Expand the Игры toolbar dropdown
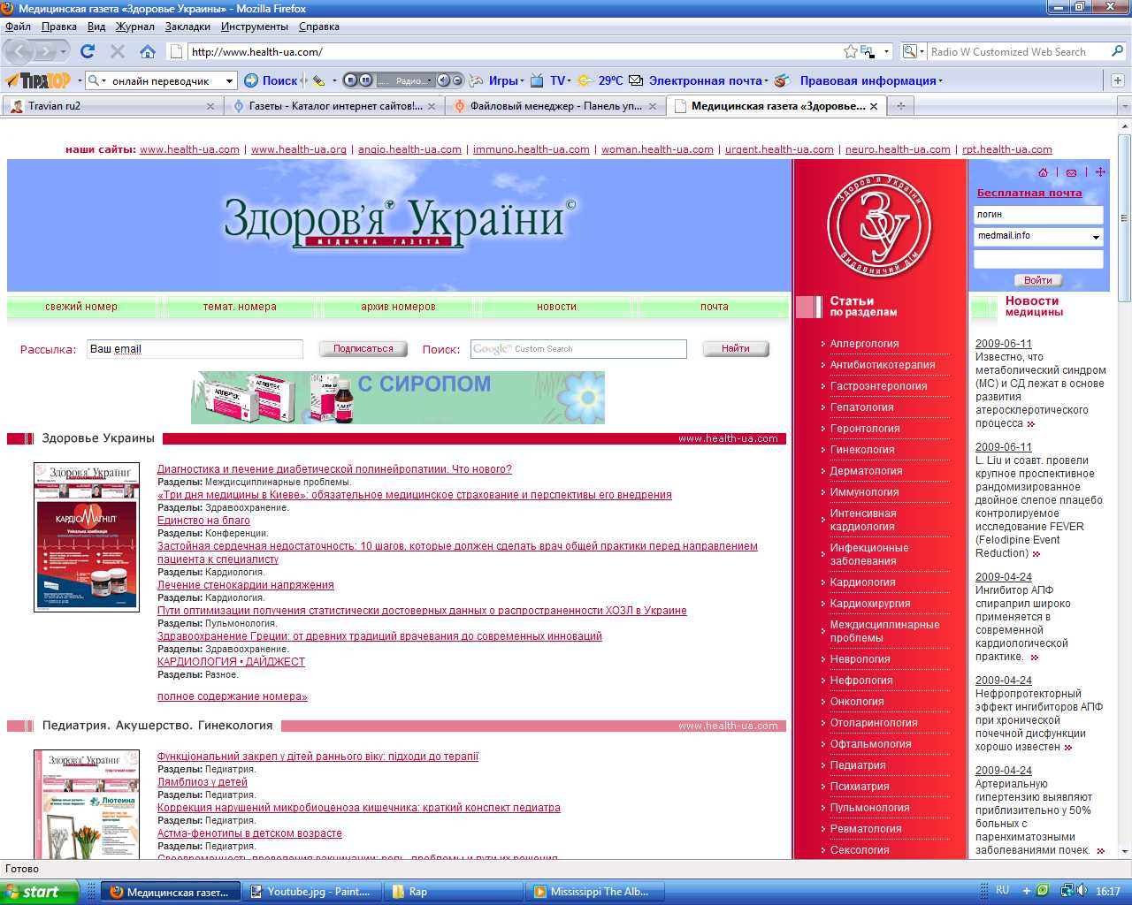Screen dimensions: 1132x905 [522, 80]
